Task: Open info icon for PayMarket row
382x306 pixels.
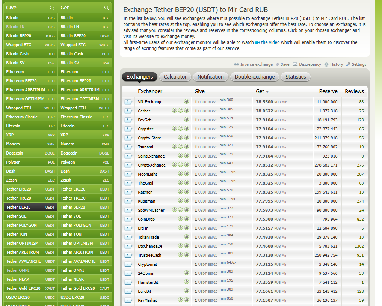Action: point(128,300)
